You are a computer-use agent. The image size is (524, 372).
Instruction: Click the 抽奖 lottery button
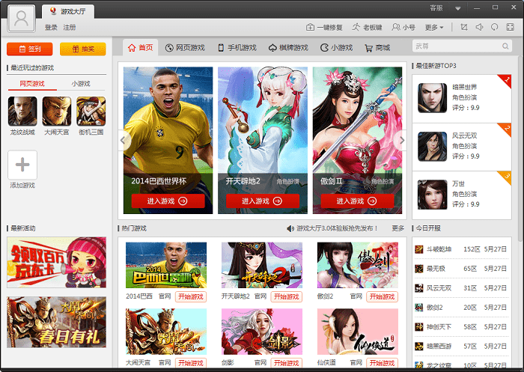(x=83, y=49)
